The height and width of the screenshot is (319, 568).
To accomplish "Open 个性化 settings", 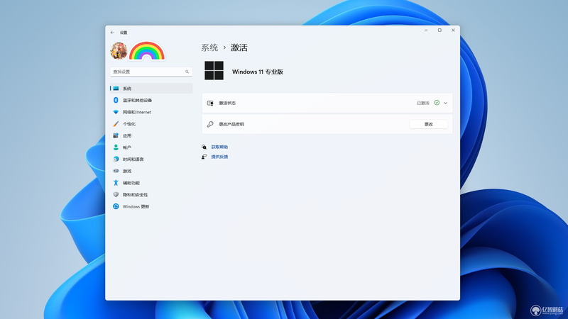I will 151,123.
